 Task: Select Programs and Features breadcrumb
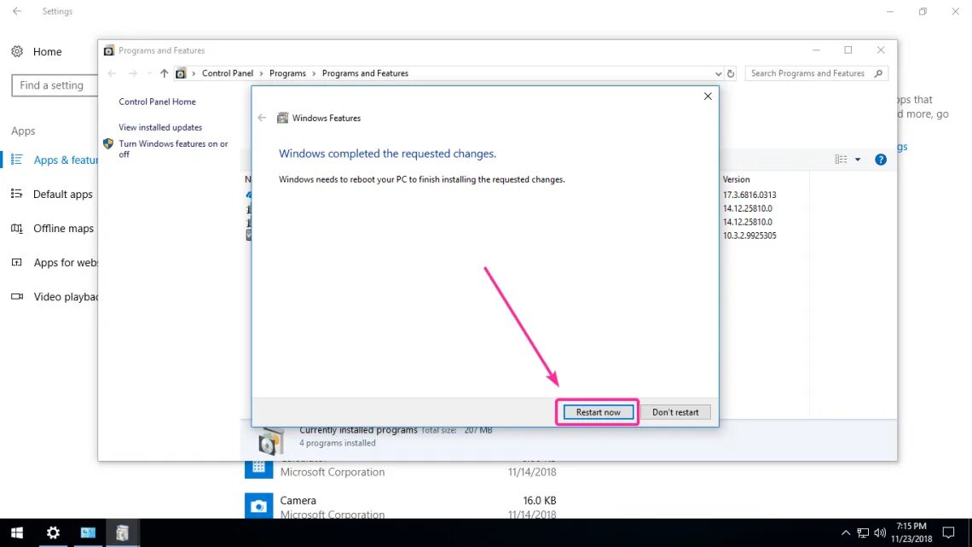[x=365, y=73]
